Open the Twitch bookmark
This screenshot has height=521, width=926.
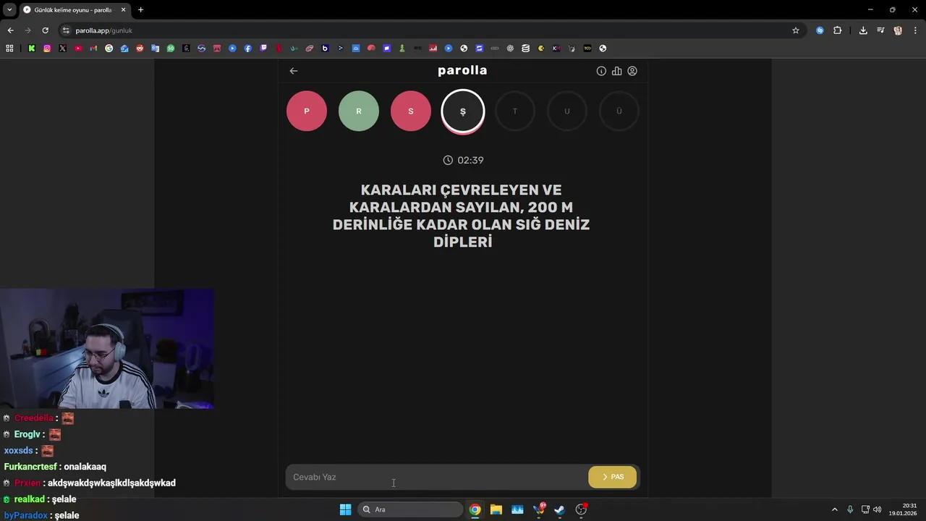point(263,48)
